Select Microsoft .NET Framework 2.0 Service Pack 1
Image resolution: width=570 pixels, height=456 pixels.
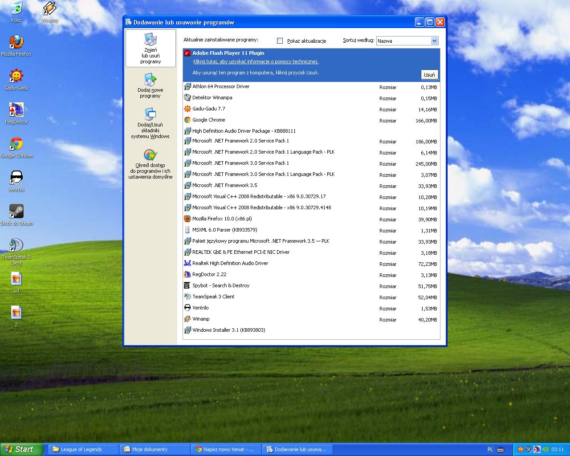tap(311, 141)
